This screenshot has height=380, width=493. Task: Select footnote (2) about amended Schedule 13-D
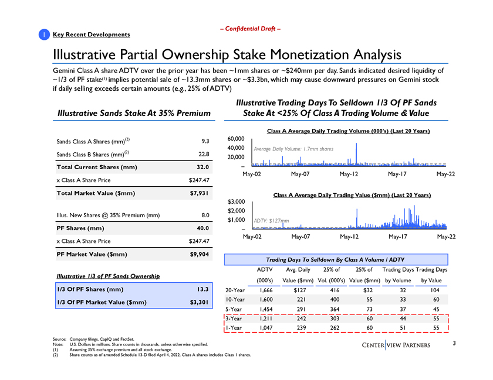point(152,355)
